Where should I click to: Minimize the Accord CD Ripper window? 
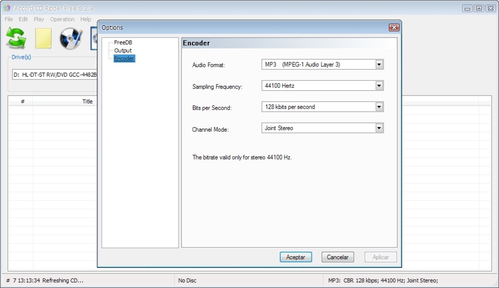(467, 9)
